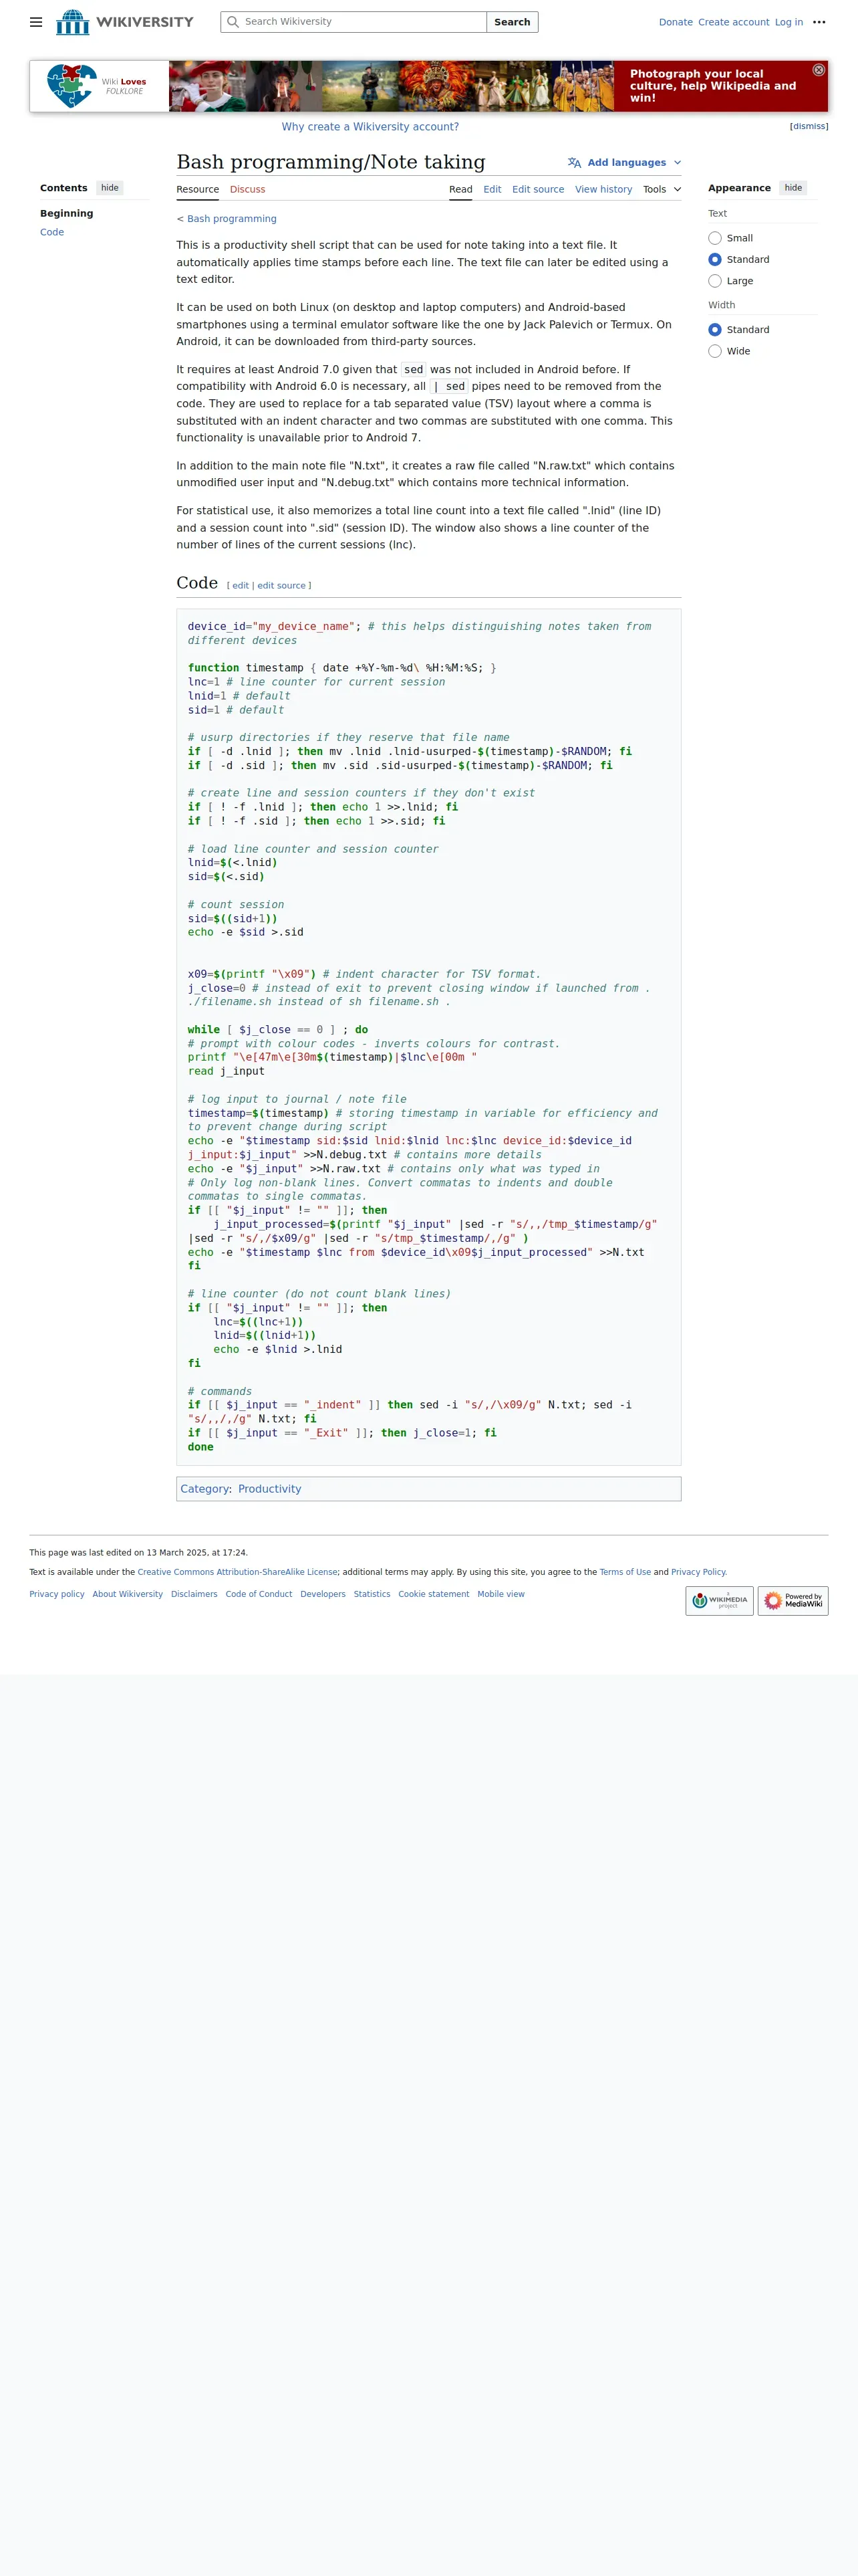The height and width of the screenshot is (2576, 858).
Task: Hide the Appearance panel
Action: 793,188
